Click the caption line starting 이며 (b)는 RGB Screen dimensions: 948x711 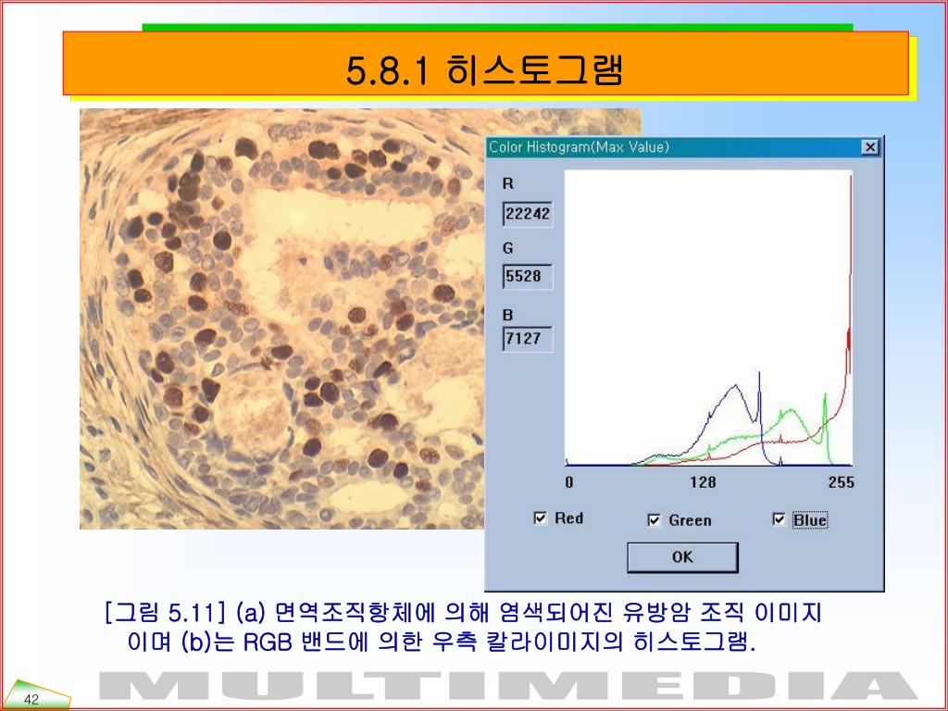442,642
